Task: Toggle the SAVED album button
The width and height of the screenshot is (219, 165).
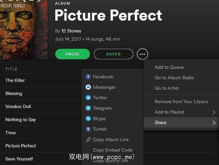Action: point(113,54)
